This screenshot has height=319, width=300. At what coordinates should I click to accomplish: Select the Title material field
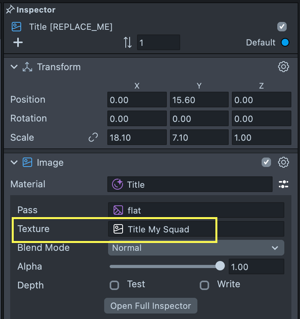[x=190, y=184]
